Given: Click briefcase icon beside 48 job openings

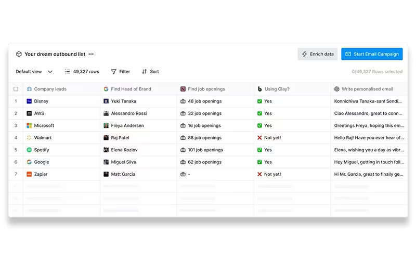Looking at the screenshot, I should (183, 101).
